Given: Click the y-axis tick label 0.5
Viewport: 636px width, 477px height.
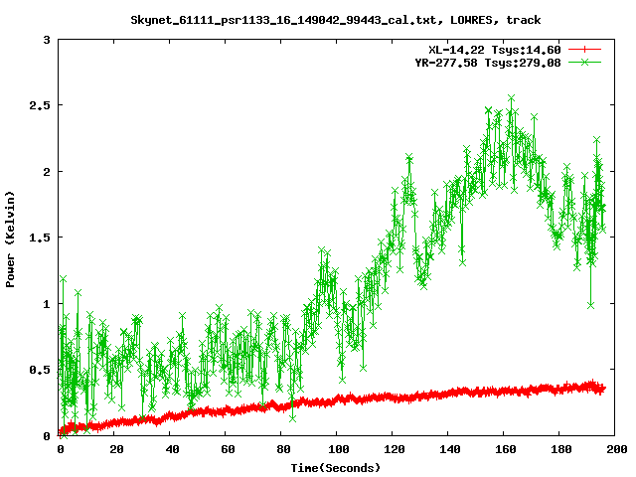Looking at the screenshot, I should (41, 370).
